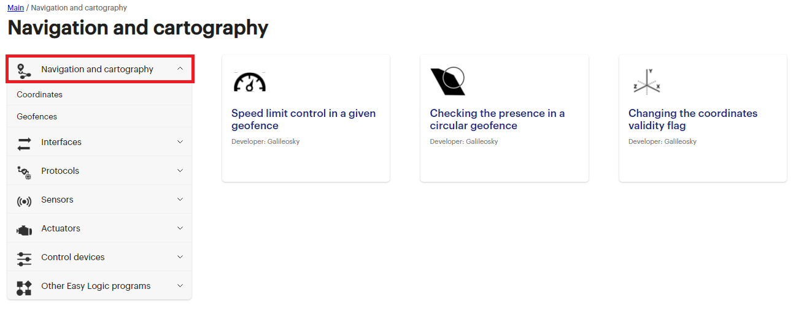Open Speed limit control in a given geofence
Viewport: 796px width, 322px height.
(303, 119)
